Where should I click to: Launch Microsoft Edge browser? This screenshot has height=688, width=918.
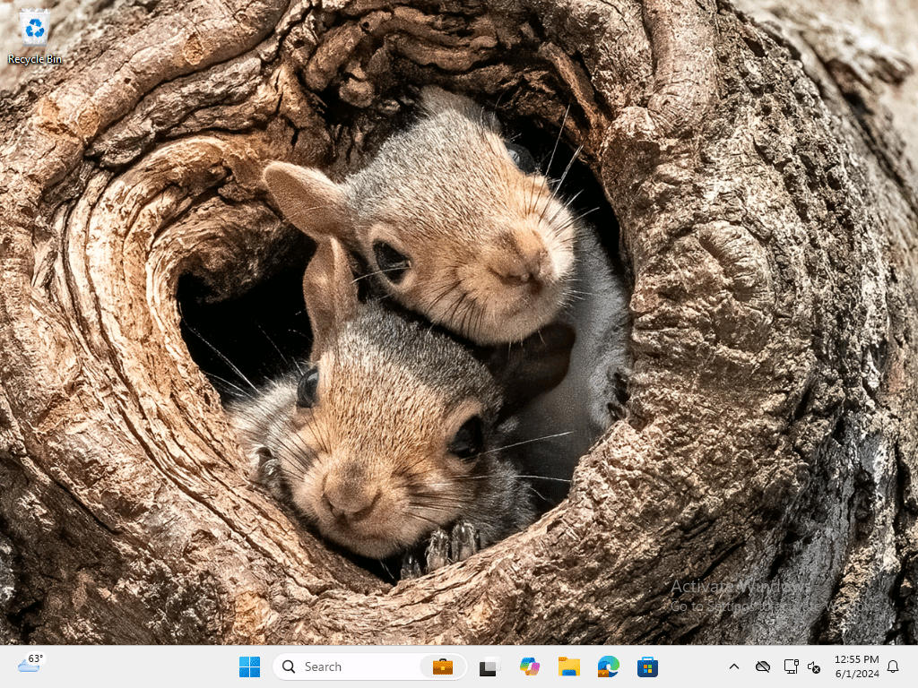(609, 666)
